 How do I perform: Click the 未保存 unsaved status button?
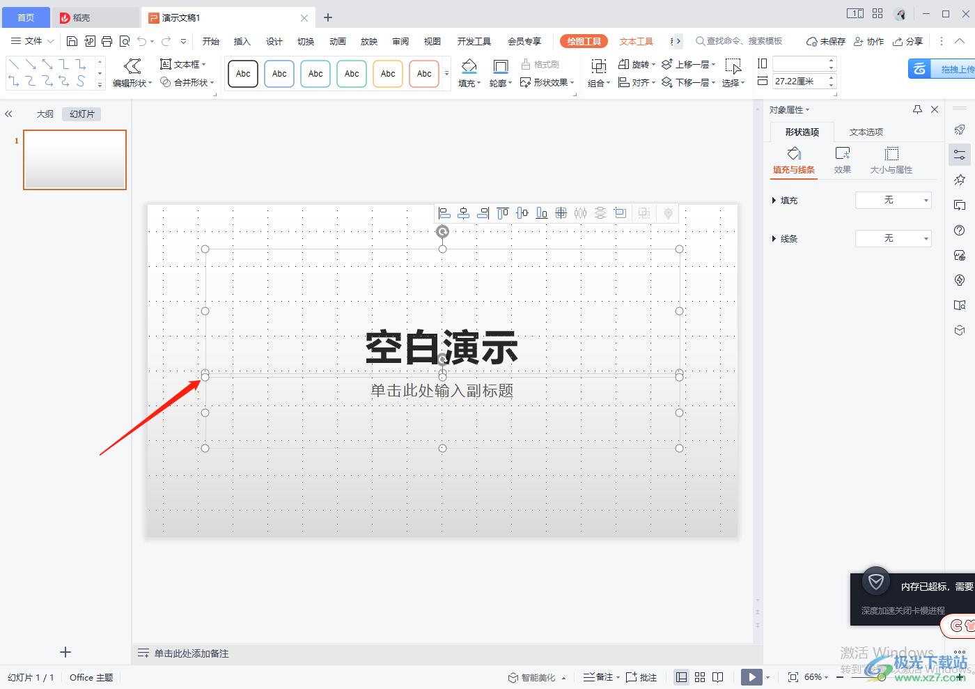826,41
